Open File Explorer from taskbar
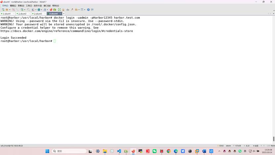Screen dimensions: 275x155 pyautogui.click(x=105, y=151)
